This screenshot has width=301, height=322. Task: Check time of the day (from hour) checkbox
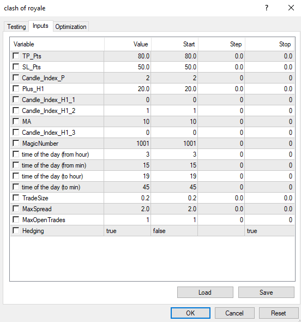click(x=16, y=154)
